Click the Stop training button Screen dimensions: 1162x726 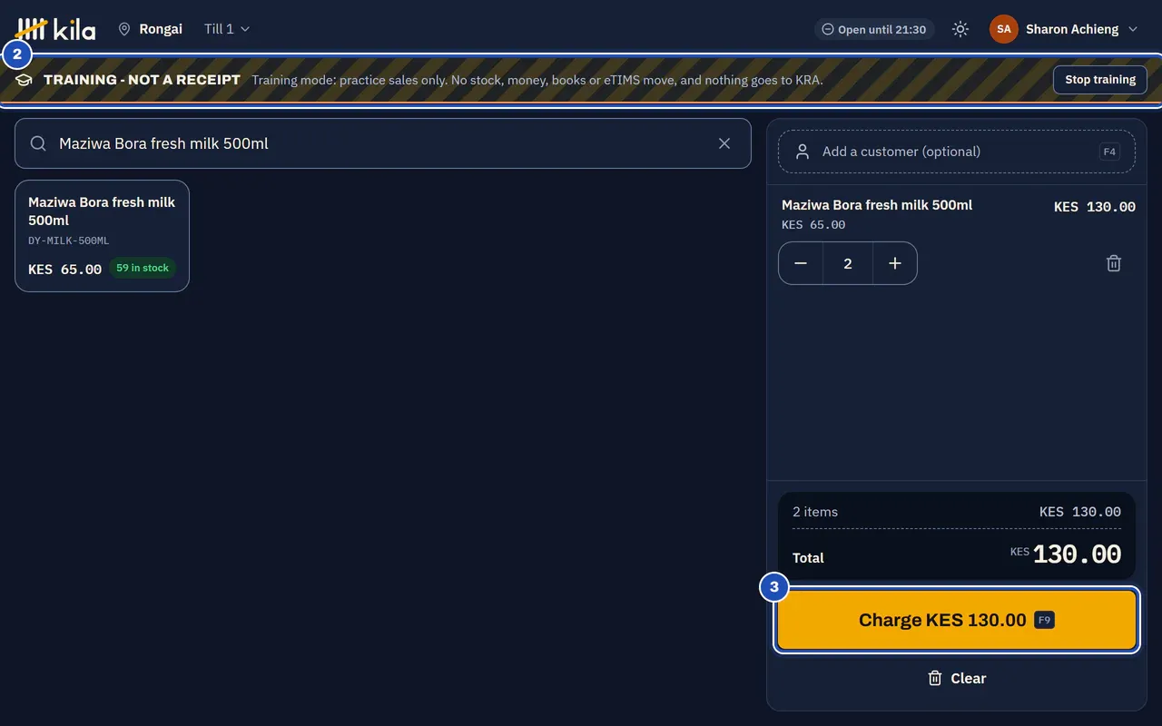[x=1100, y=80]
